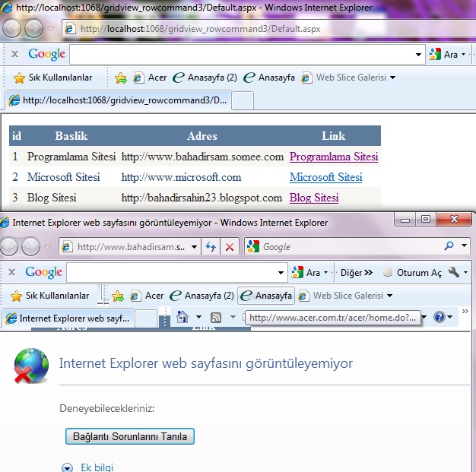Click Blog Sitesi hyperlink in Link column

pyautogui.click(x=314, y=198)
